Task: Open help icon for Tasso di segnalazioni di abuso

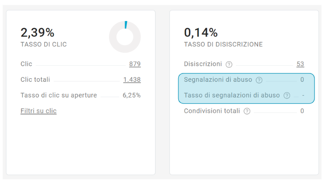Action: (x=287, y=96)
